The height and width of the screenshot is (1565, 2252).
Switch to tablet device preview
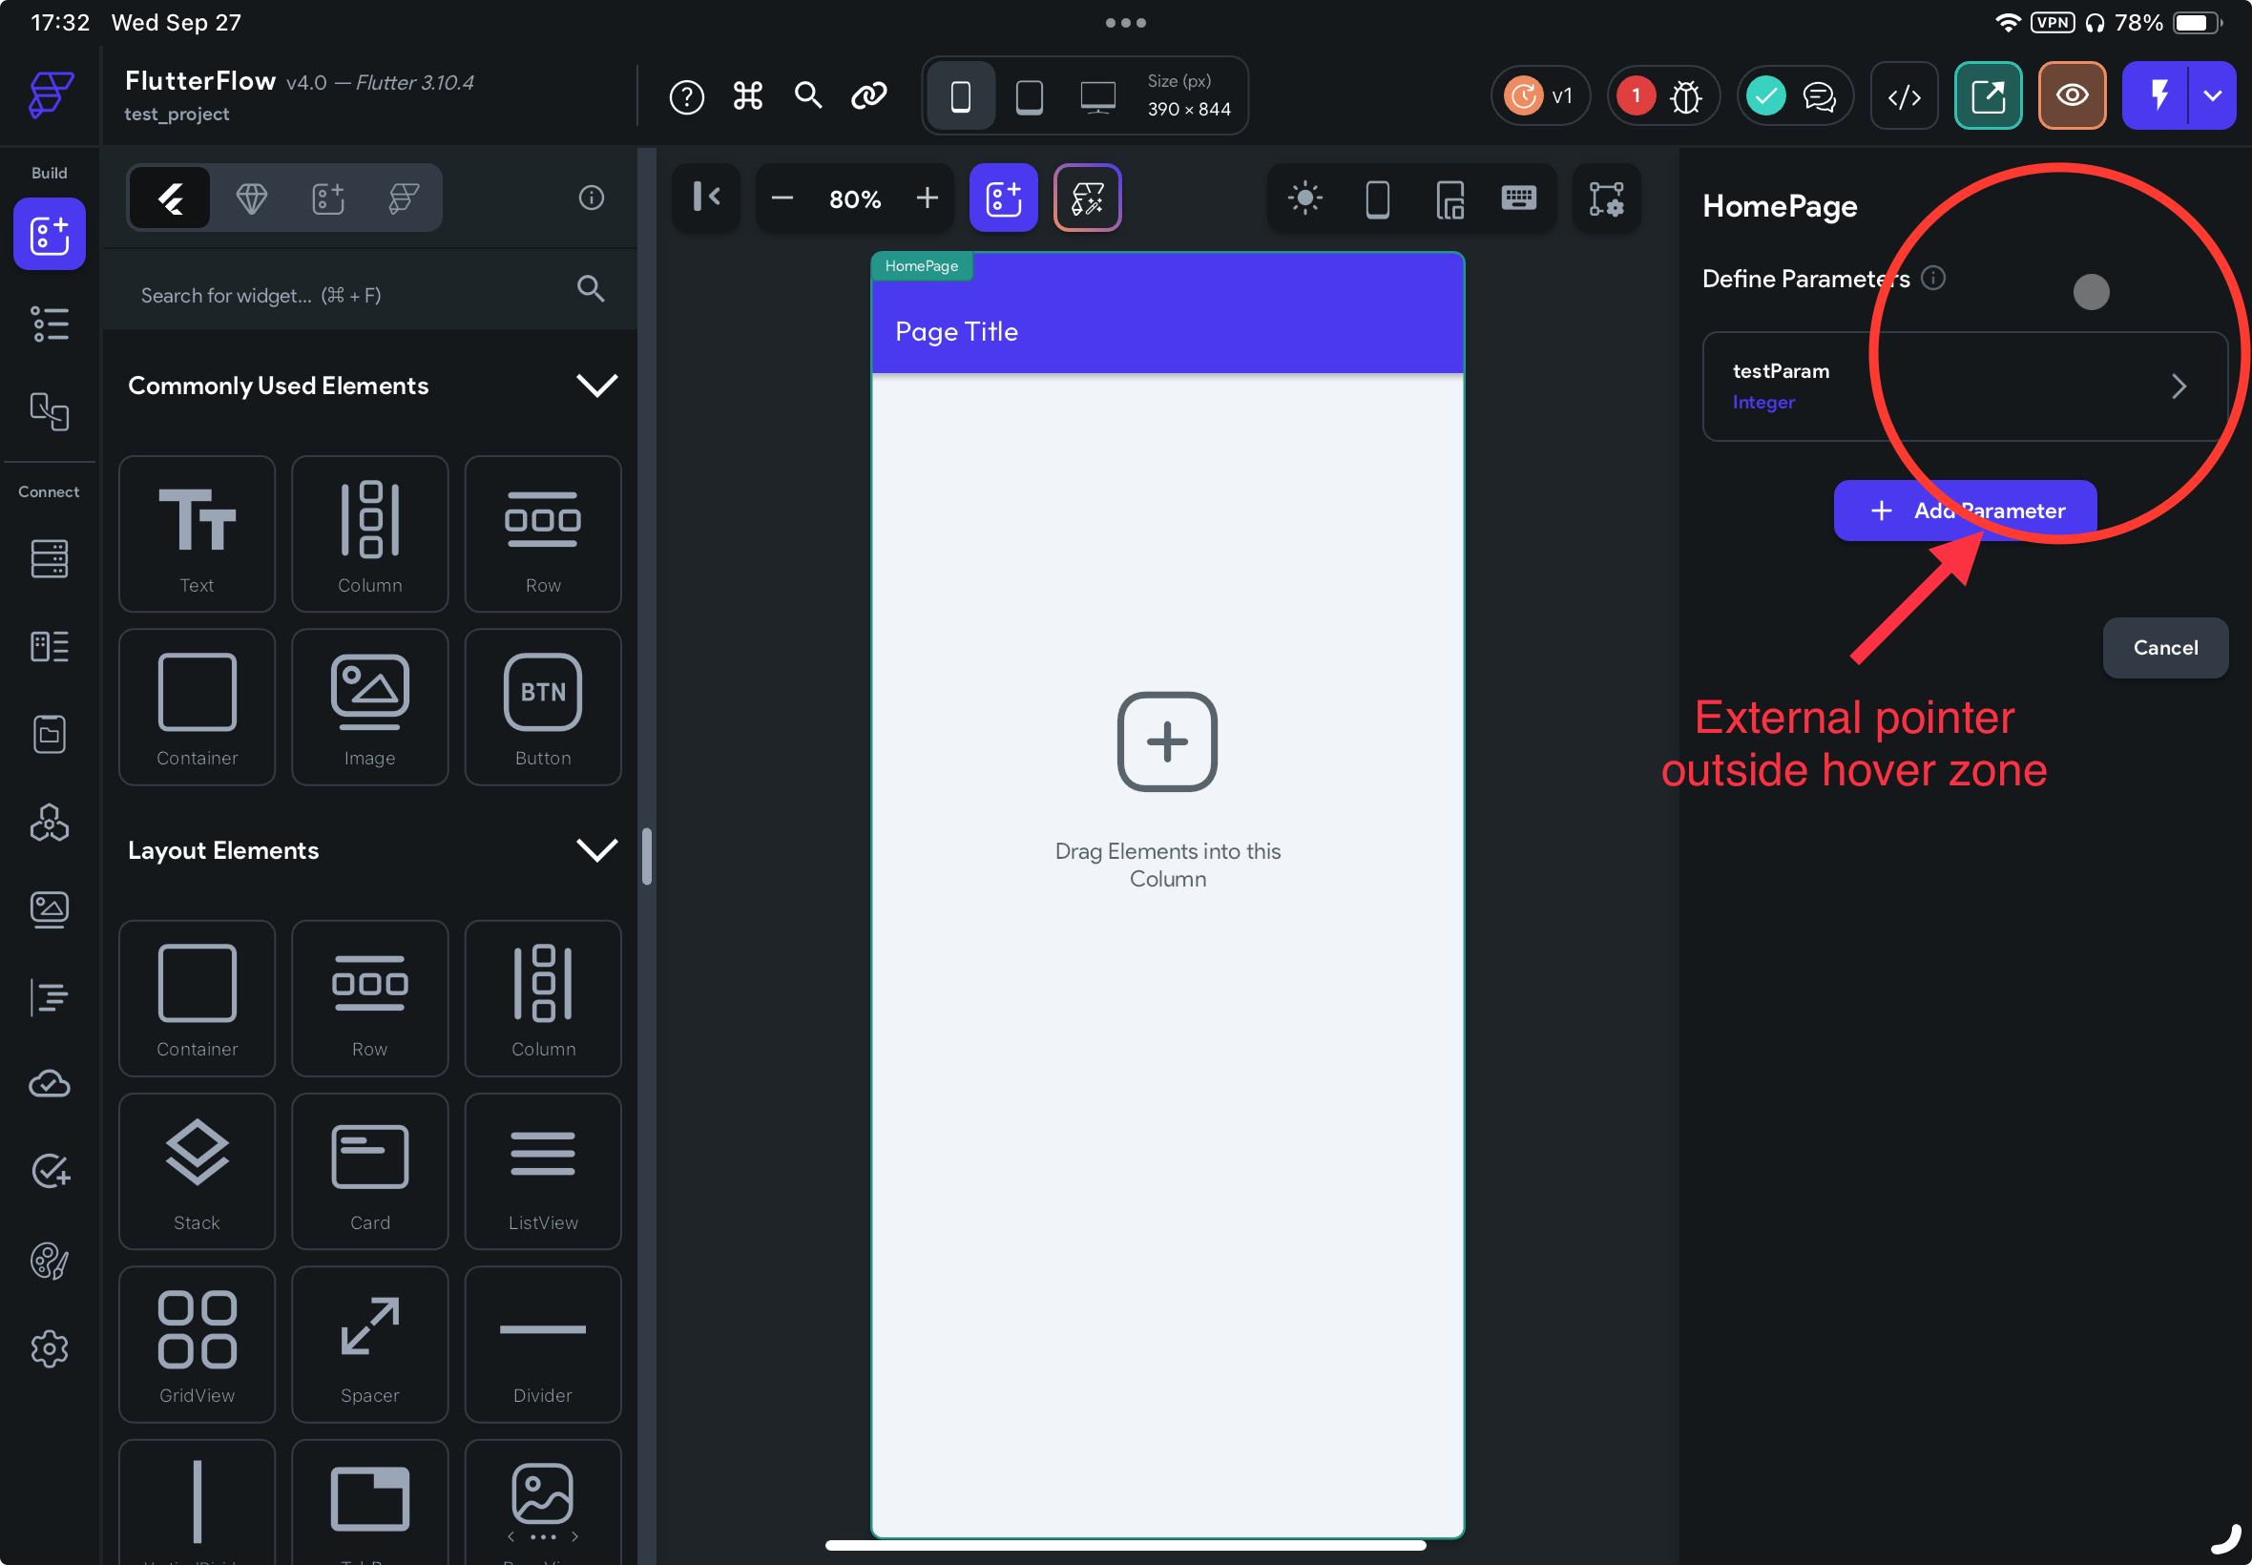point(1028,95)
